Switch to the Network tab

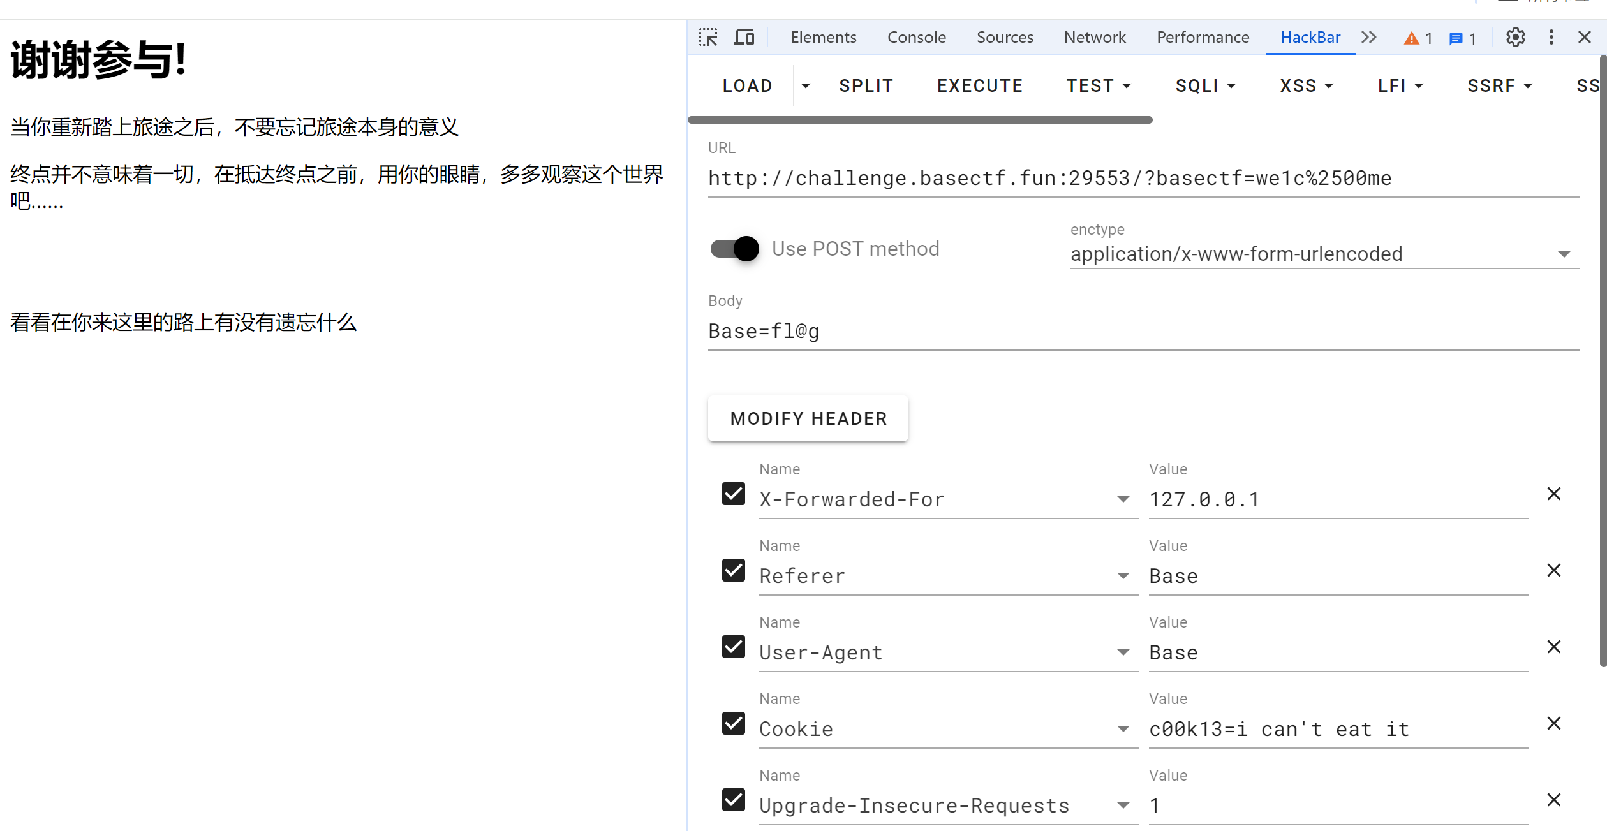click(x=1095, y=38)
